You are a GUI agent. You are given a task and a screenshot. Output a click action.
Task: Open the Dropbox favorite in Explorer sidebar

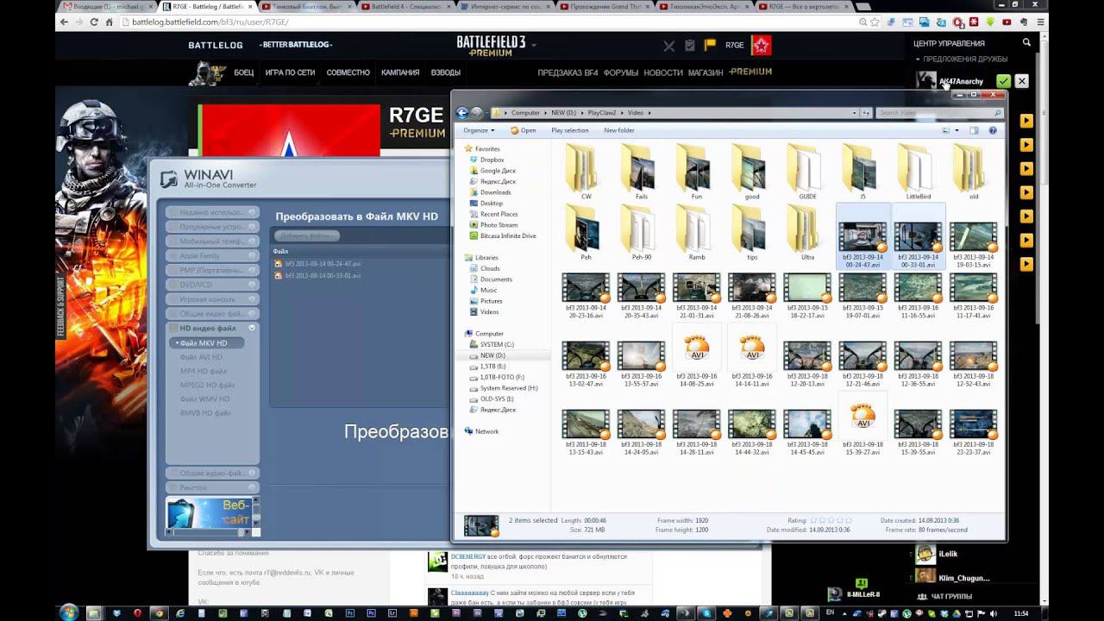[x=492, y=160]
